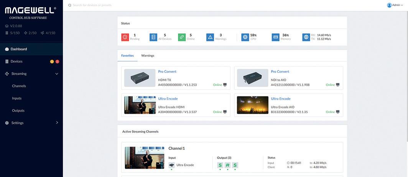This screenshot has width=408, height=177.
Task: Collapse the Streaming menu chevron
Action: (x=57, y=74)
